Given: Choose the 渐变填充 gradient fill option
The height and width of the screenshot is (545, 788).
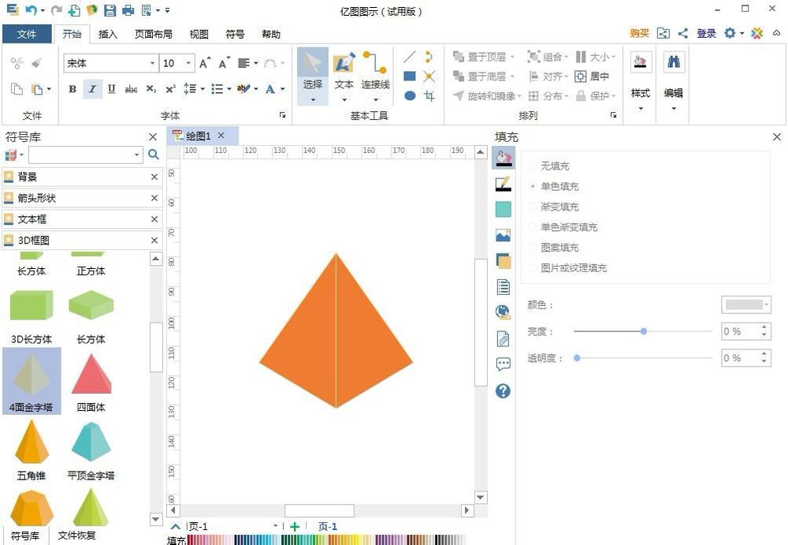Looking at the screenshot, I should 558,207.
